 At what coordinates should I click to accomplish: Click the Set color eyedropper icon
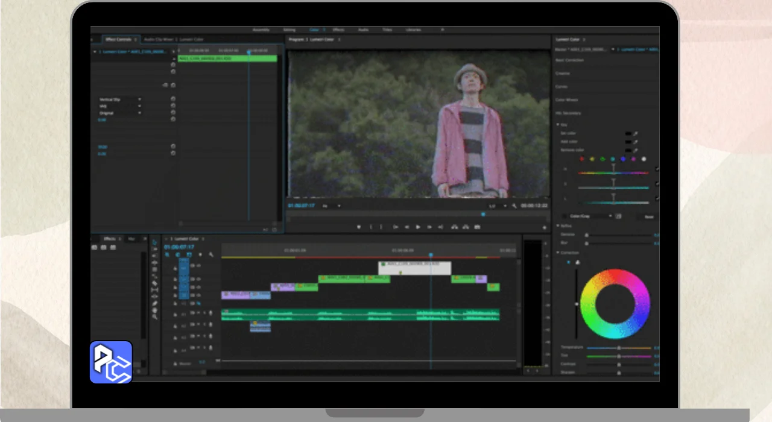pyautogui.click(x=635, y=134)
